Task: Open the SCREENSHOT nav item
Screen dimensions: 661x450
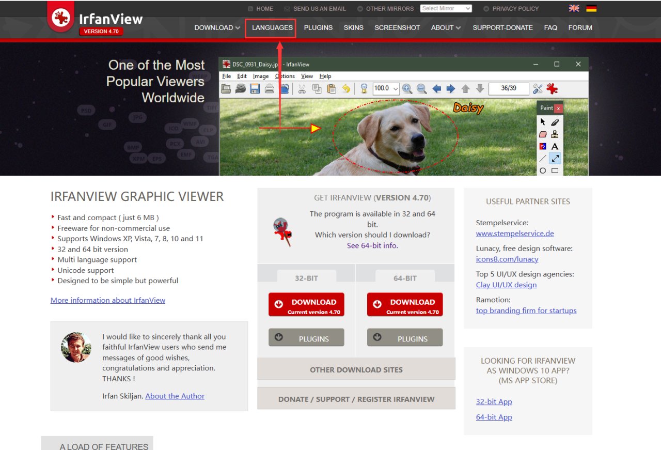Action: (x=397, y=27)
